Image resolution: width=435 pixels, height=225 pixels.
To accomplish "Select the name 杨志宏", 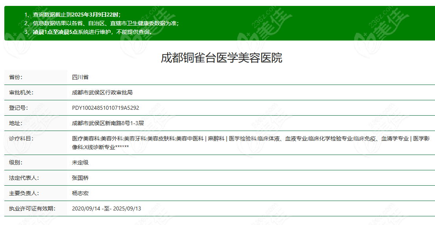I will tap(80, 193).
